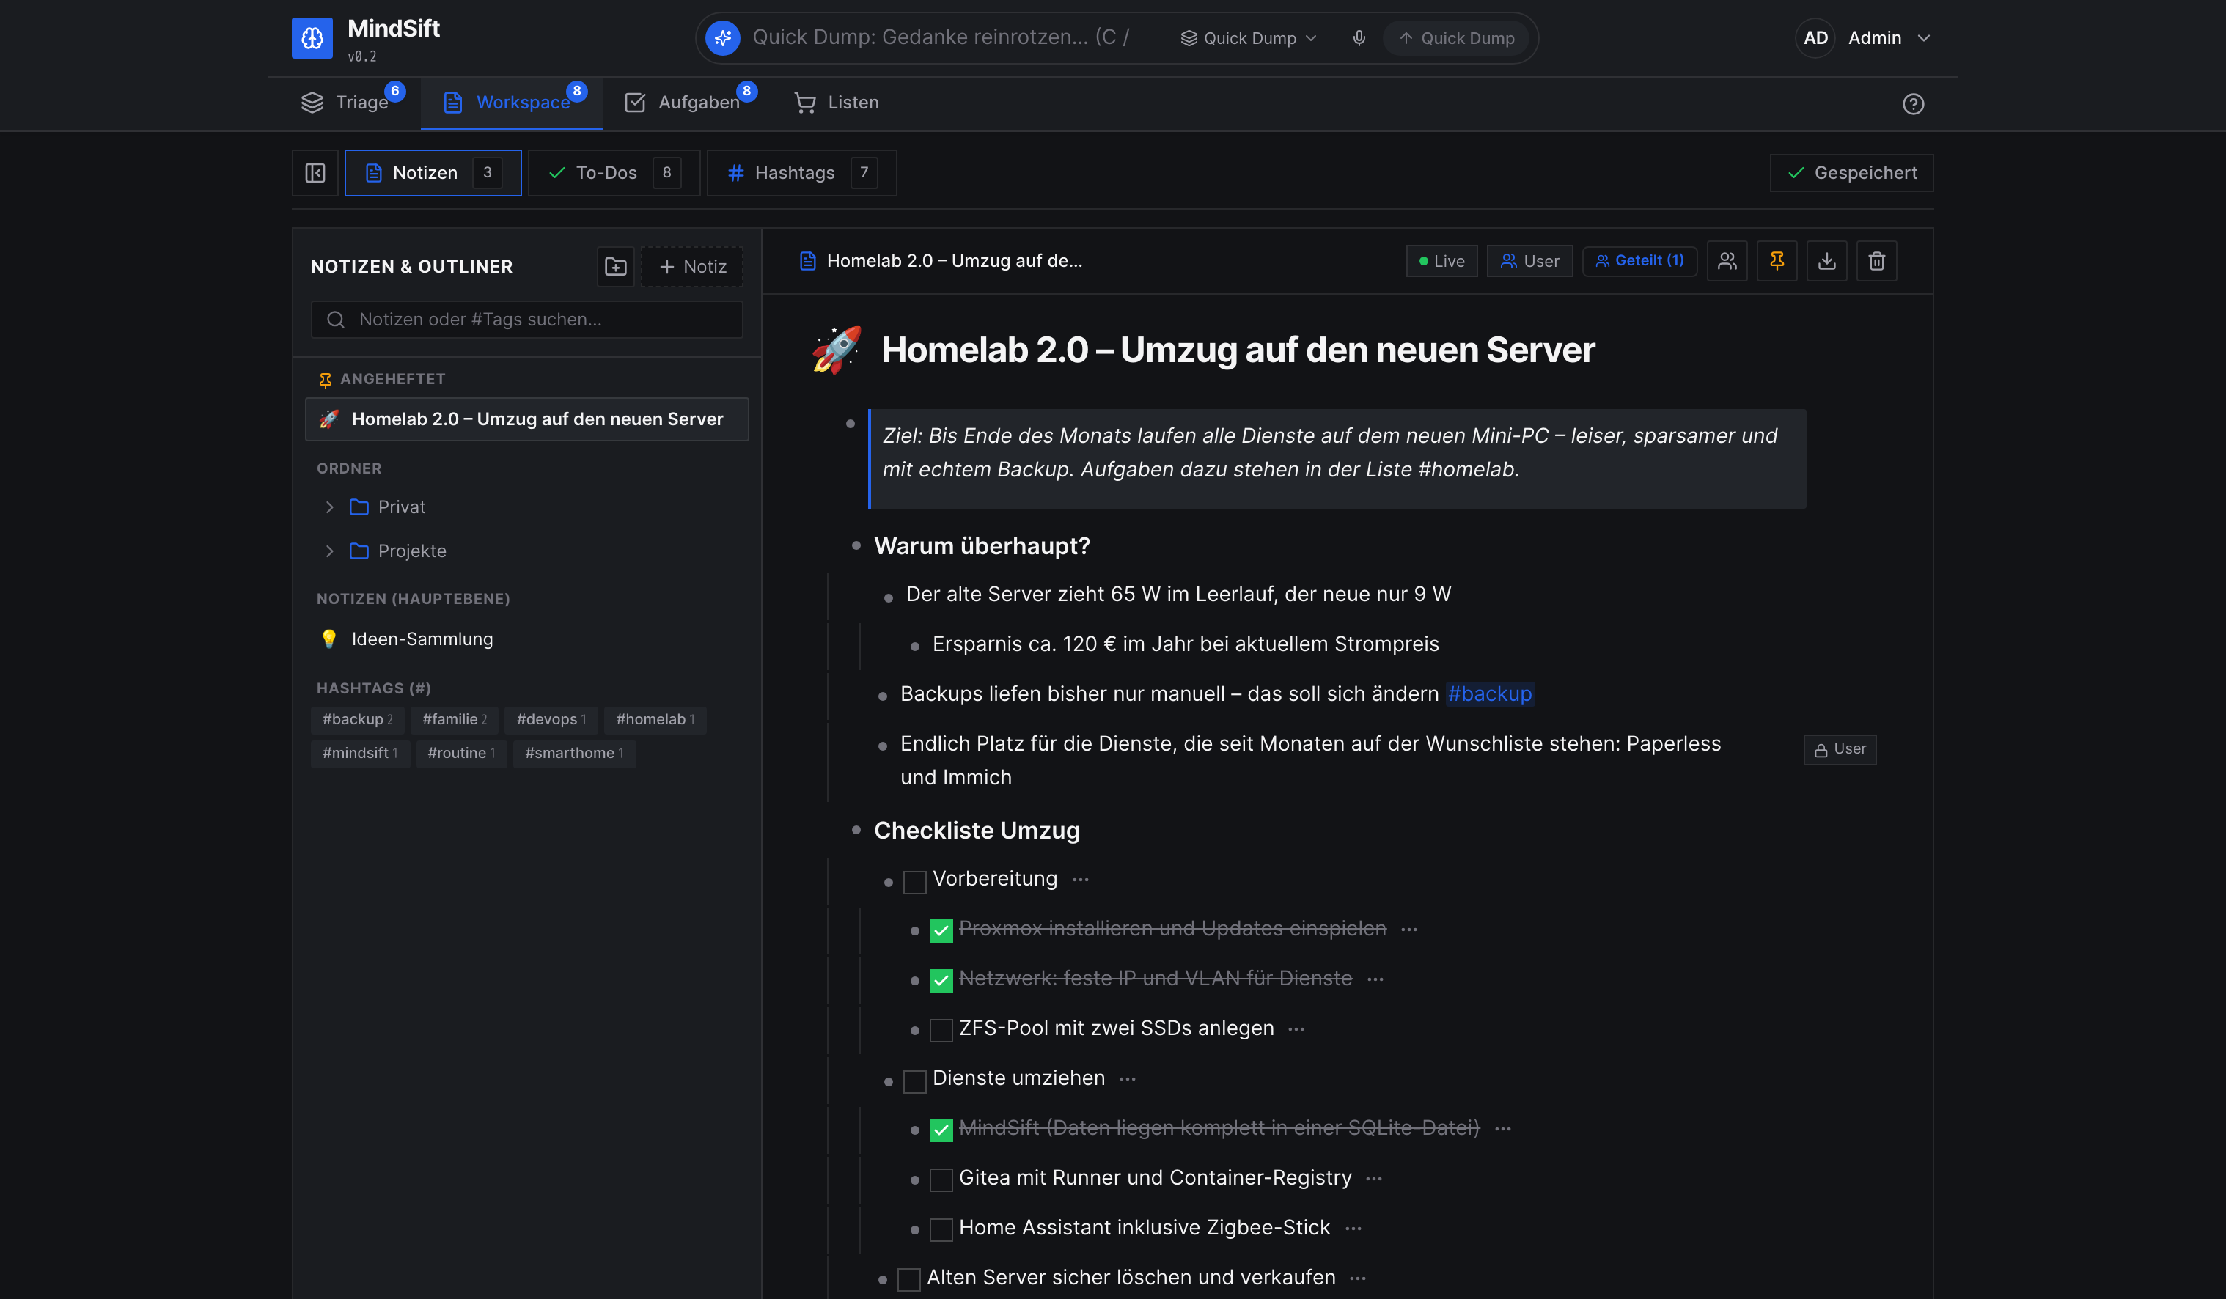Select the Notizen sub-tab
The height and width of the screenshot is (1299, 2226).
pos(433,173)
